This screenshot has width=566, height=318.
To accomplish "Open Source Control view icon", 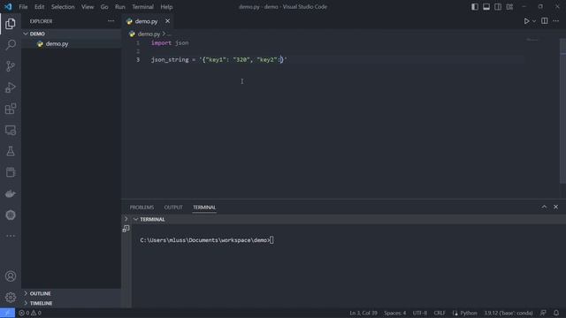I will click(11, 66).
